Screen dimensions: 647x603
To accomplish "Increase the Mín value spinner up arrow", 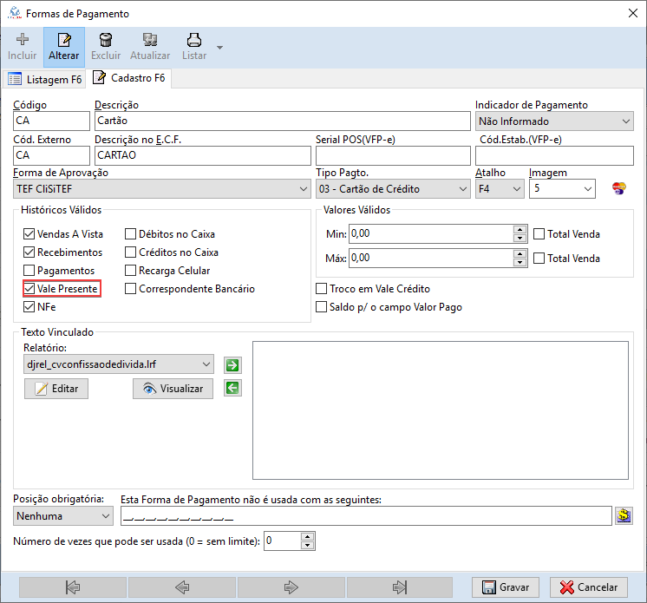I will point(520,230).
